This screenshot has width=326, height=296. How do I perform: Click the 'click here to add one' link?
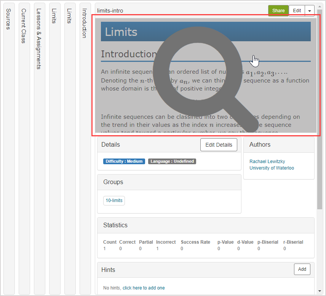click(x=144, y=288)
